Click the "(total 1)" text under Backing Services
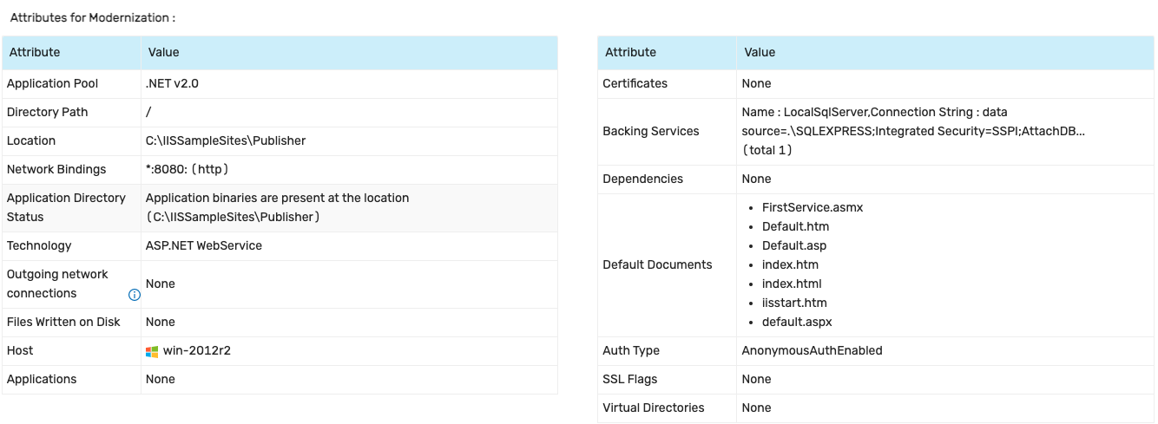1158x424 pixels. [x=767, y=150]
